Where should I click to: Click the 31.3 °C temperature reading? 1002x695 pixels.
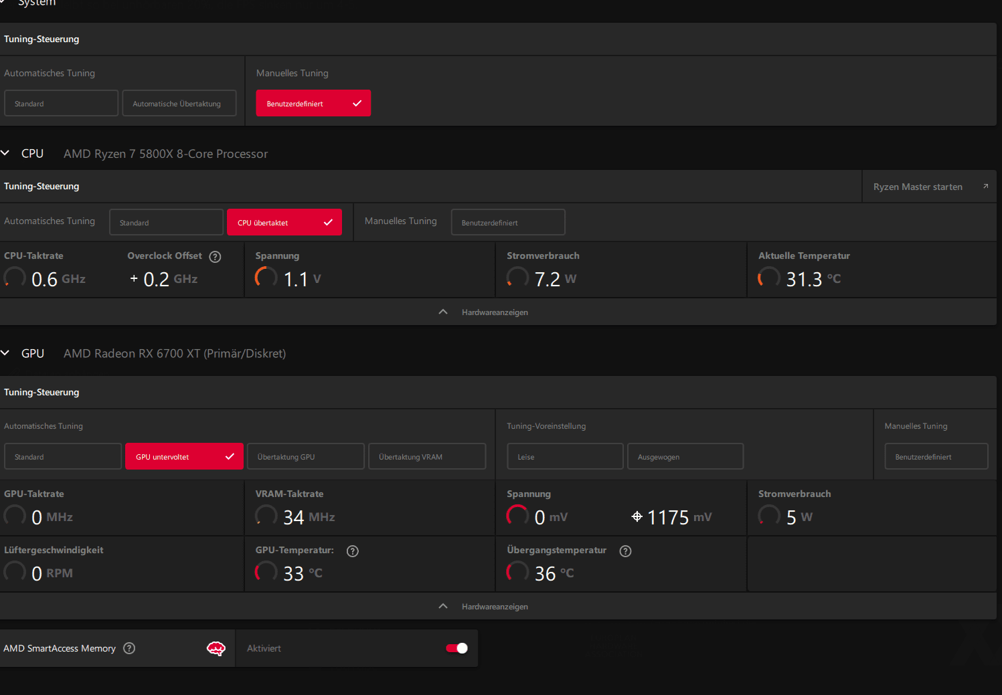point(813,279)
